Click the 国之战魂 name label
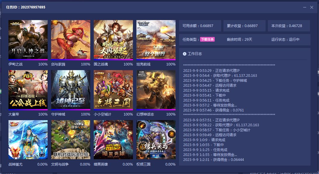 click(x=101, y=64)
